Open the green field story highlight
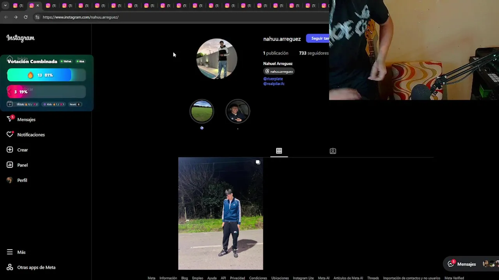The image size is (499, 280). tap(202, 111)
